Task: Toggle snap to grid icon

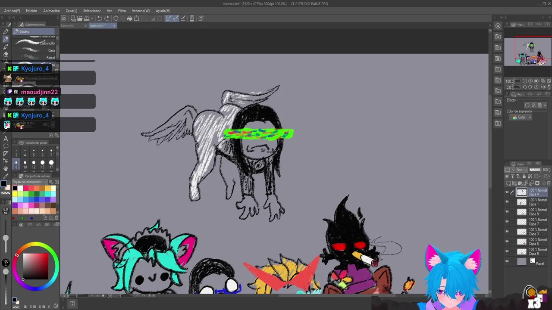Action: (183, 18)
